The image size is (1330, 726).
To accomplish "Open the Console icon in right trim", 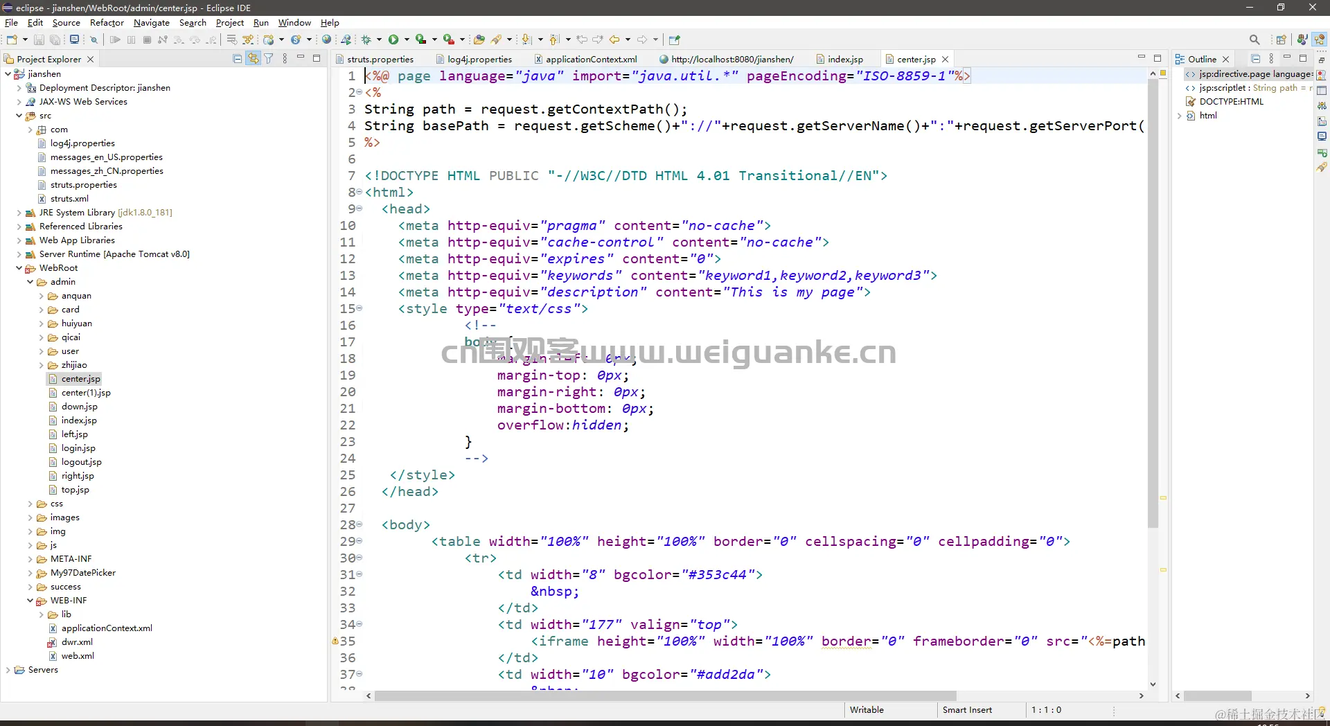I will click(x=1322, y=136).
